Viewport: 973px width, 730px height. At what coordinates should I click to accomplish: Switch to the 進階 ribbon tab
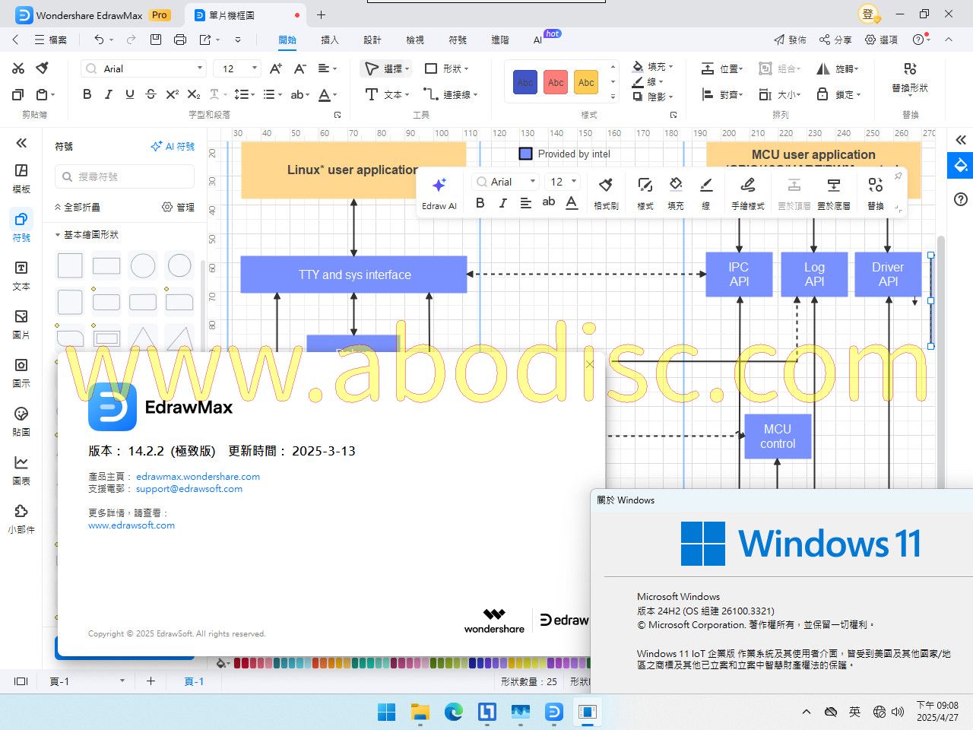point(500,40)
